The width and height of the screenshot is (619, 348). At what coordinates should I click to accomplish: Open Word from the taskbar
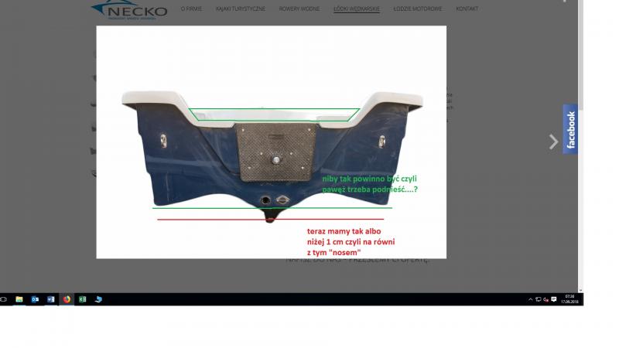[x=51, y=299]
